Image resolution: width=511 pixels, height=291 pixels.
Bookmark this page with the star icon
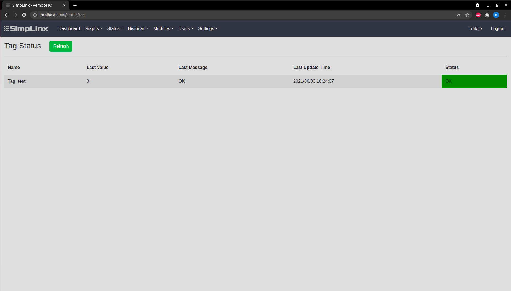pos(467,15)
